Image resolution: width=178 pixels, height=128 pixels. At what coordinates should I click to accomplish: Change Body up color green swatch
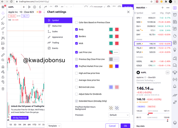point(111,29)
